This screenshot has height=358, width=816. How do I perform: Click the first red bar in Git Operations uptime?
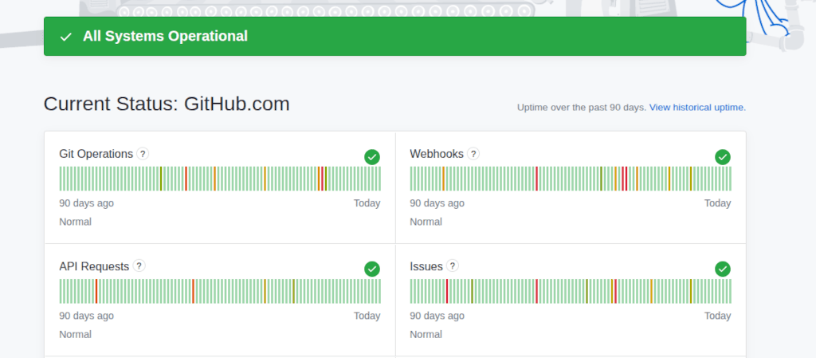point(186,179)
